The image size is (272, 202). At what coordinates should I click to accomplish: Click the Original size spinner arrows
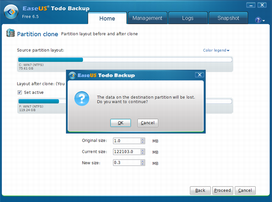[142, 141]
